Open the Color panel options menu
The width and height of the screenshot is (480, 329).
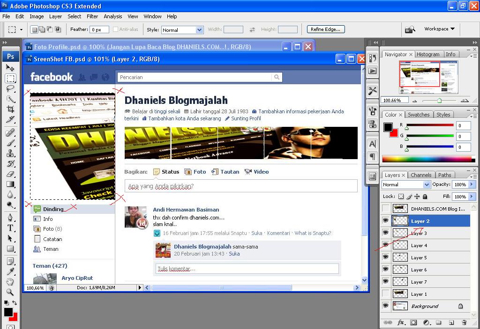[473, 116]
